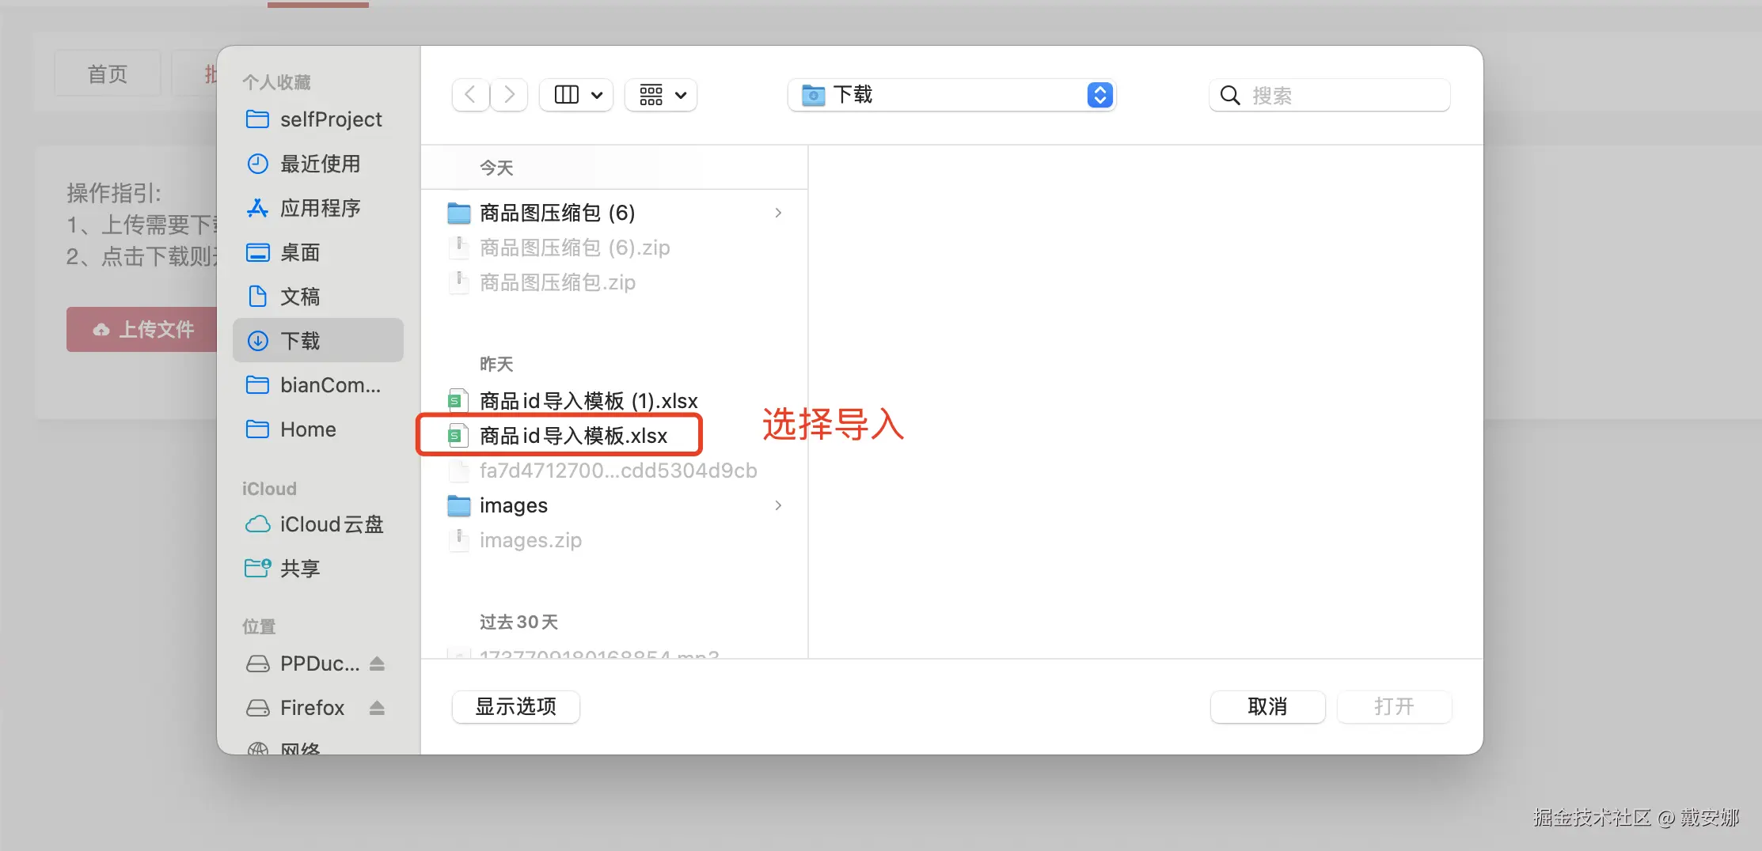Select 商品图压缩包 (6).zip file
Viewport: 1762px width, 851px height.
[x=615, y=248]
